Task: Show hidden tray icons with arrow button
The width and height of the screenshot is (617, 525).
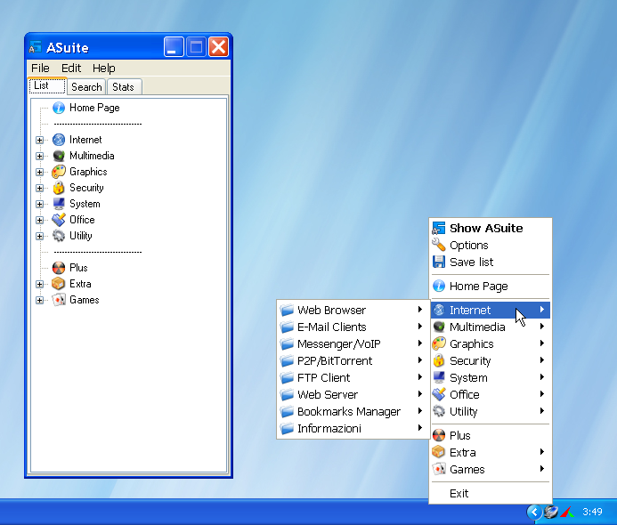Action: click(x=534, y=512)
